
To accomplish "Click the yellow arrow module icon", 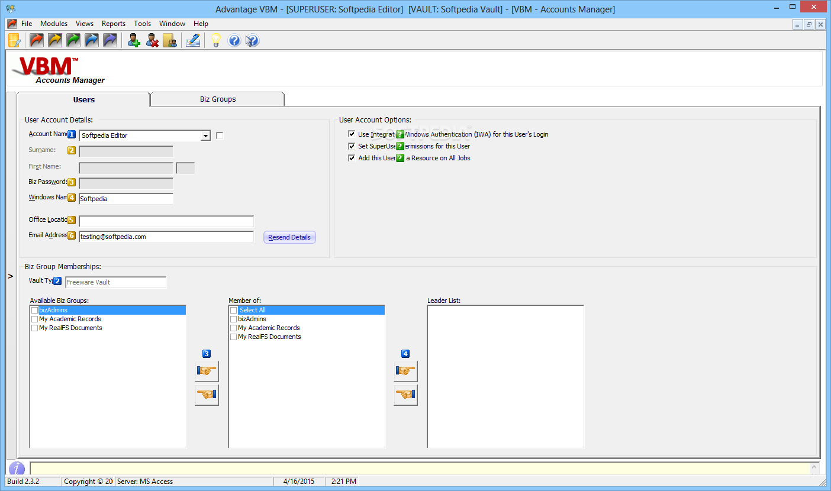I will click(55, 40).
